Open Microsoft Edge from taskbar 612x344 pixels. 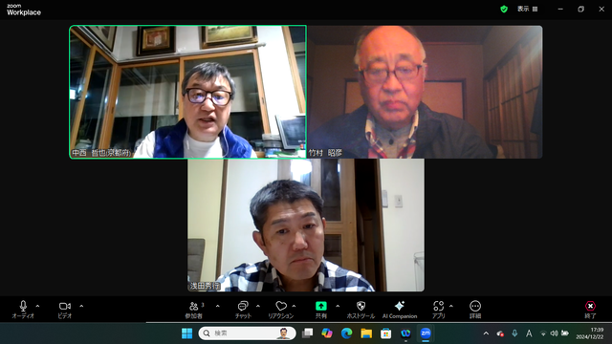pos(346,333)
